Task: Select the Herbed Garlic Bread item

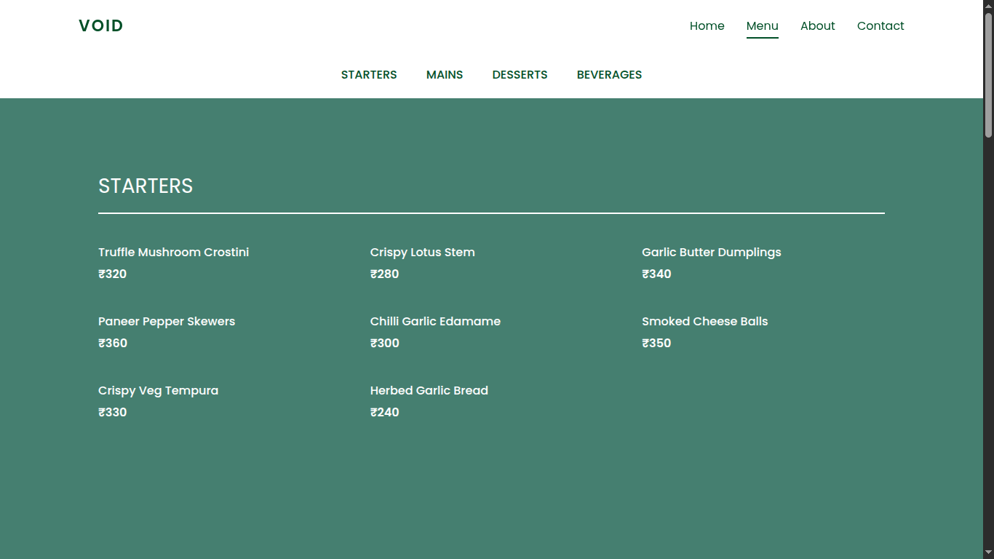Action: click(429, 391)
